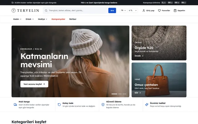Click the Hızlı kargo truck icon

[15, 105]
